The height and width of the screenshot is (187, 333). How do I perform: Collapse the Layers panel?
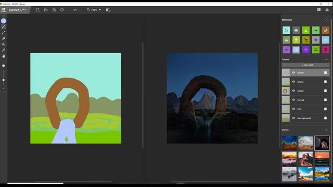(x=326, y=60)
